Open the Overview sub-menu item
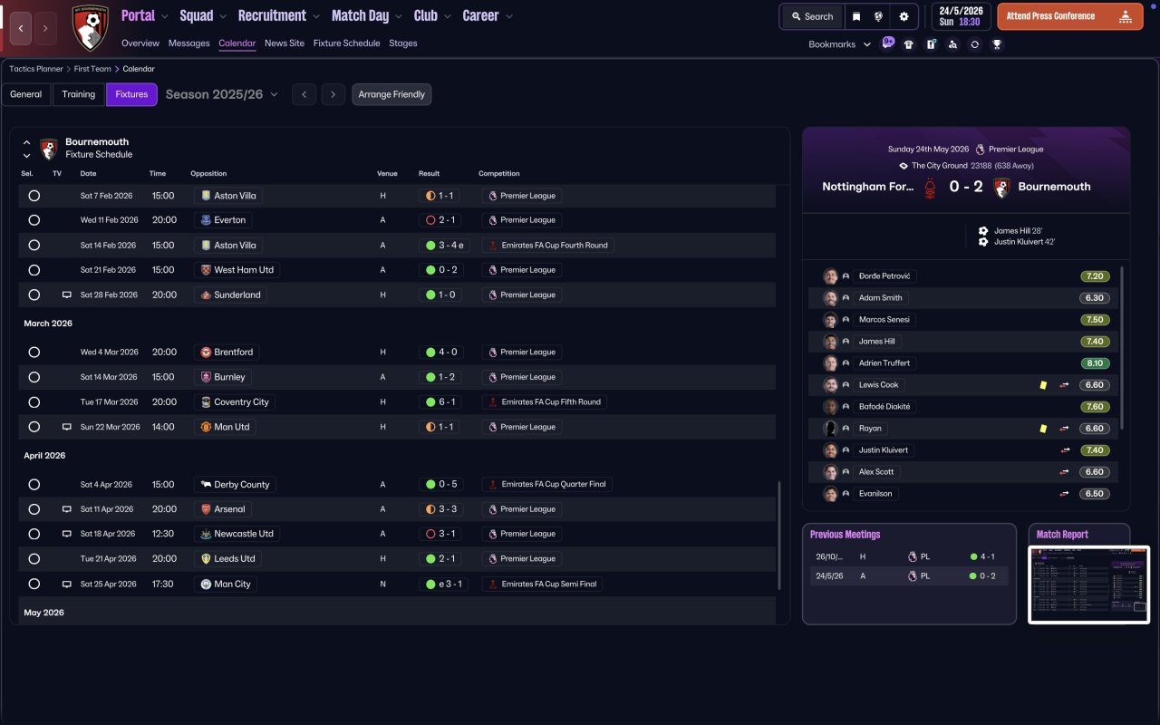Viewport: 1160px width, 725px height. (x=140, y=43)
